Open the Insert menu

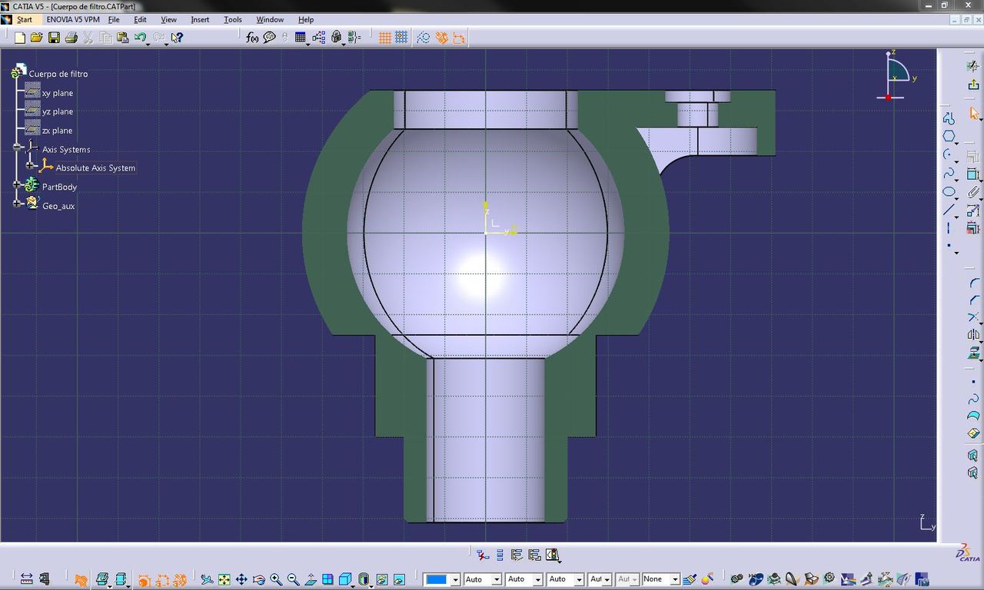tap(200, 19)
